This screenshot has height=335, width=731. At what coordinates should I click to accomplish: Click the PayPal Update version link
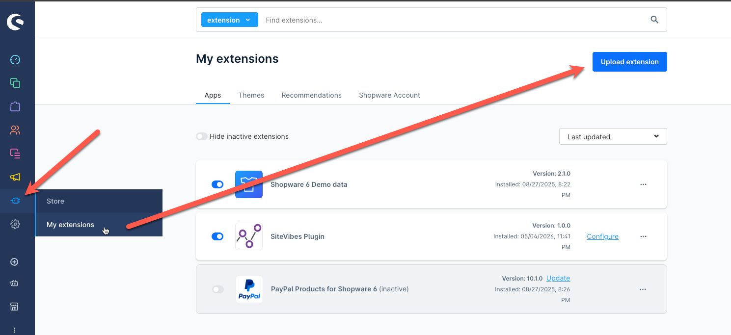[x=558, y=278]
